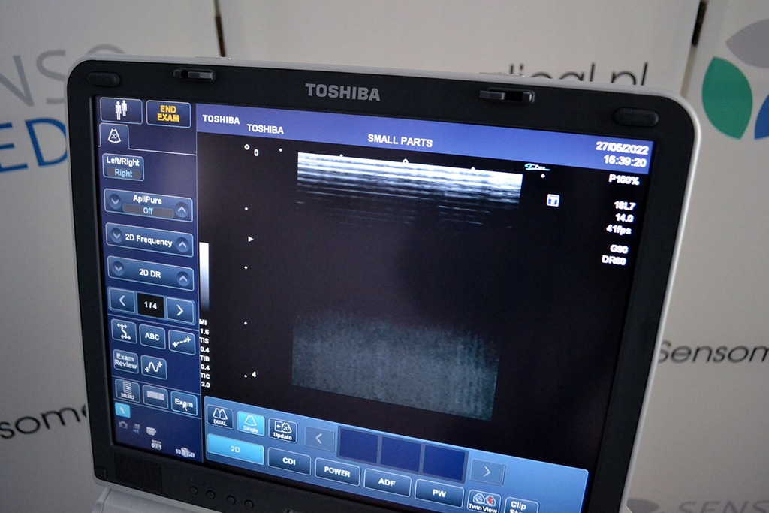Tap the END EXAM button

168,113
